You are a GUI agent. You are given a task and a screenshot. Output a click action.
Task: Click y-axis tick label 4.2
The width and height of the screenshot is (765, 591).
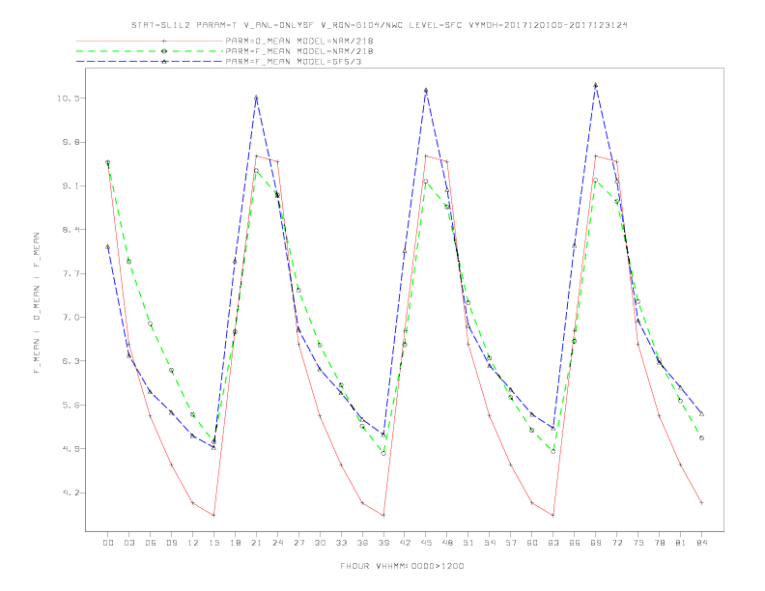pos(71,493)
